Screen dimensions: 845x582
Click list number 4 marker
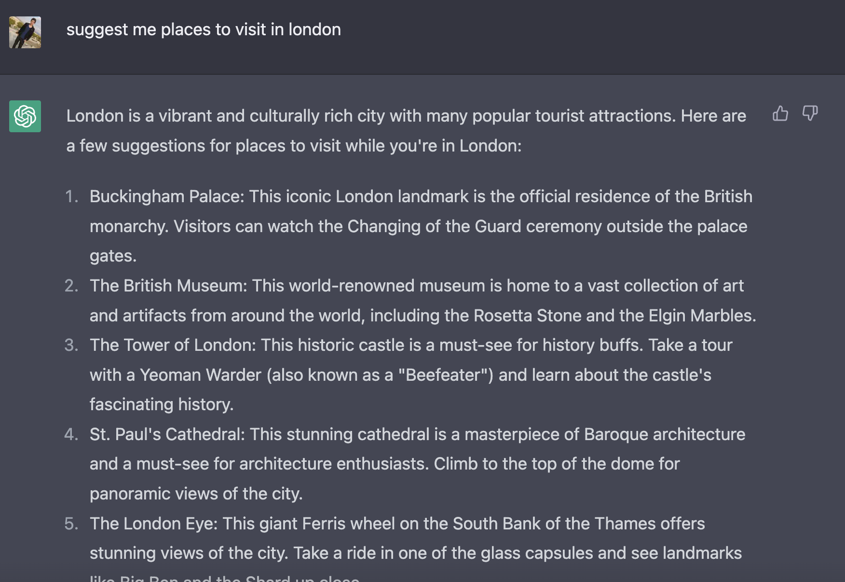[71, 434]
